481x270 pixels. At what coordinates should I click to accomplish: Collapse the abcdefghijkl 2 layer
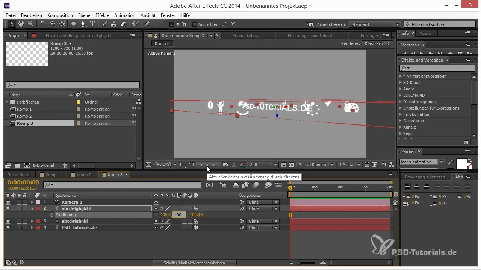32,208
